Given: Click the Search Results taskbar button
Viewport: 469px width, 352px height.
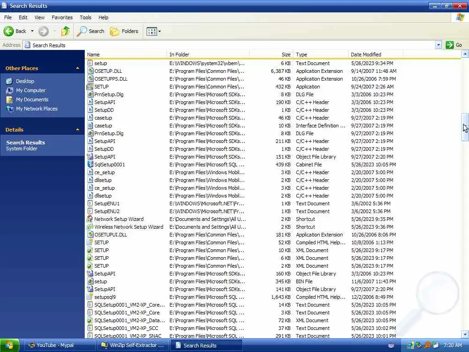Looking at the screenshot, I should [207, 345].
